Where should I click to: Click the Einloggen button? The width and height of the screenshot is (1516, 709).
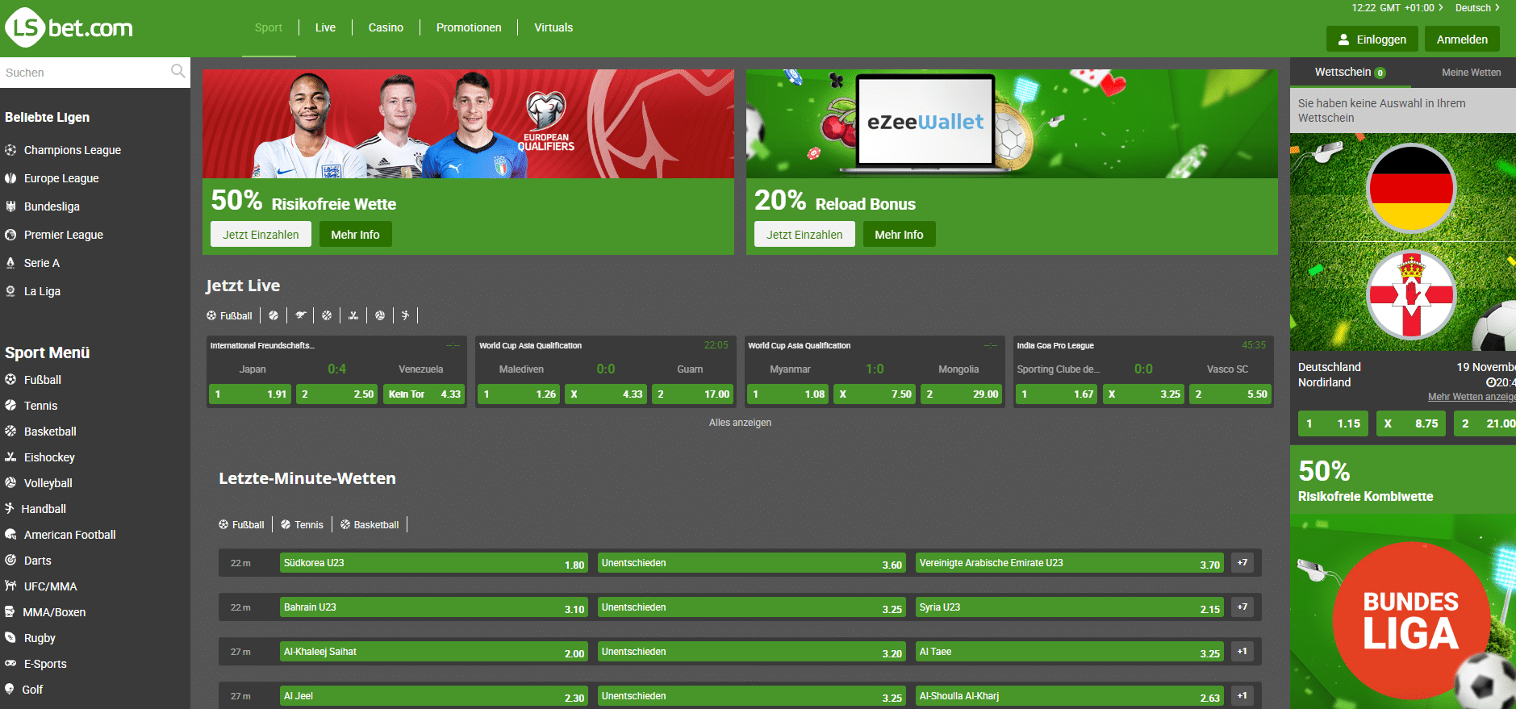click(x=1372, y=39)
